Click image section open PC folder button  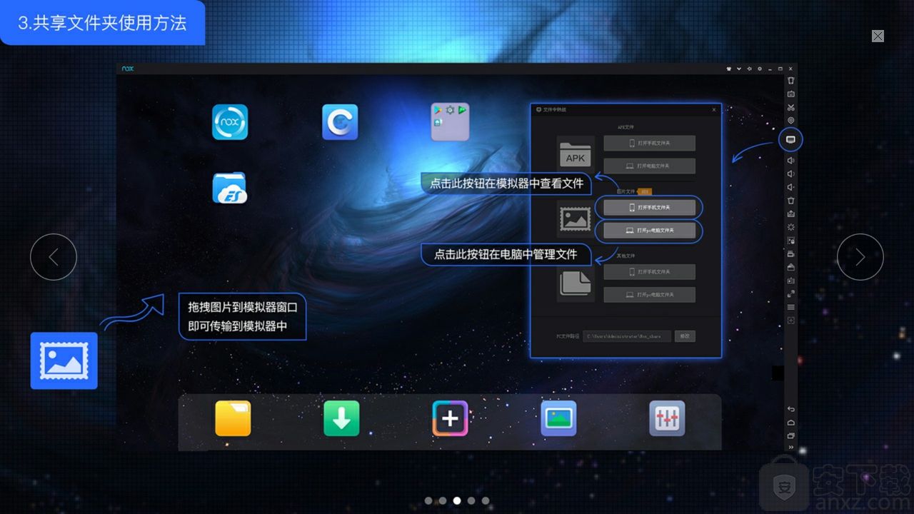point(649,231)
